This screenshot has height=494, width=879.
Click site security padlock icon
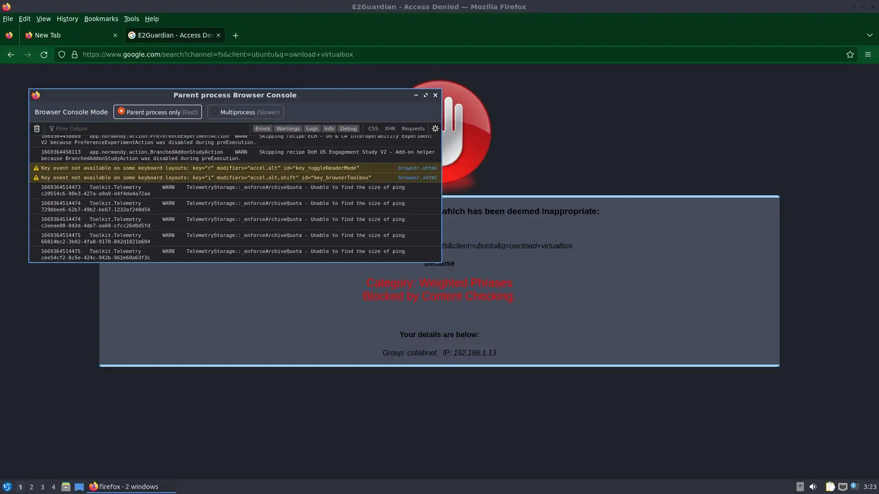(74, 54)
